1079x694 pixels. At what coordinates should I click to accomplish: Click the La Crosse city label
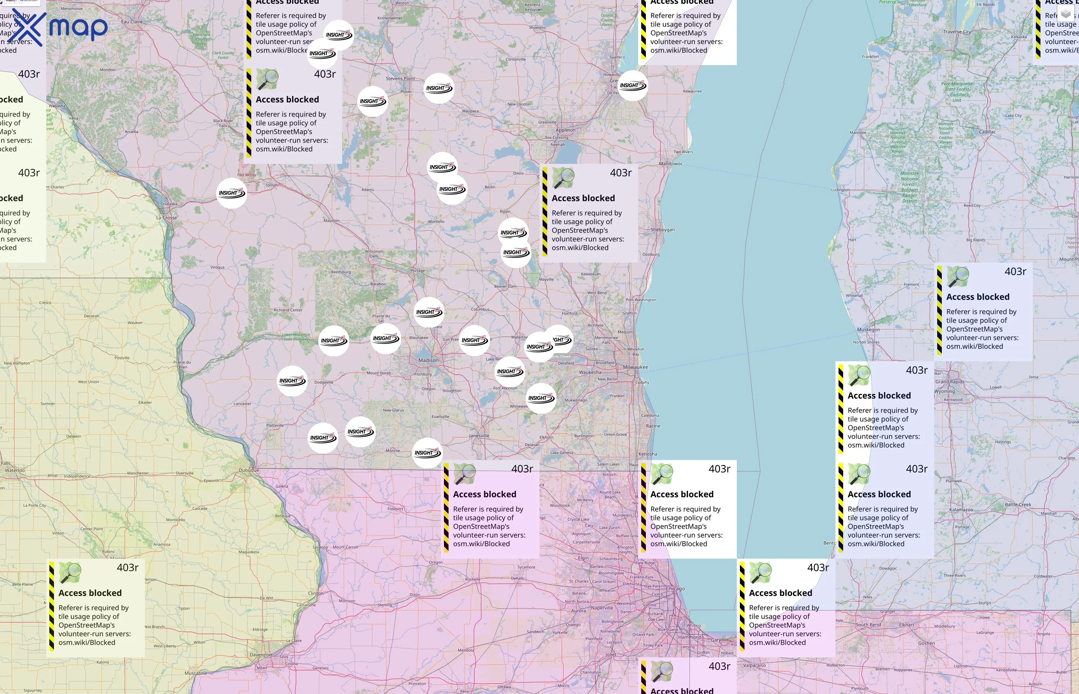pyautogui.click(x=166, y=218)
